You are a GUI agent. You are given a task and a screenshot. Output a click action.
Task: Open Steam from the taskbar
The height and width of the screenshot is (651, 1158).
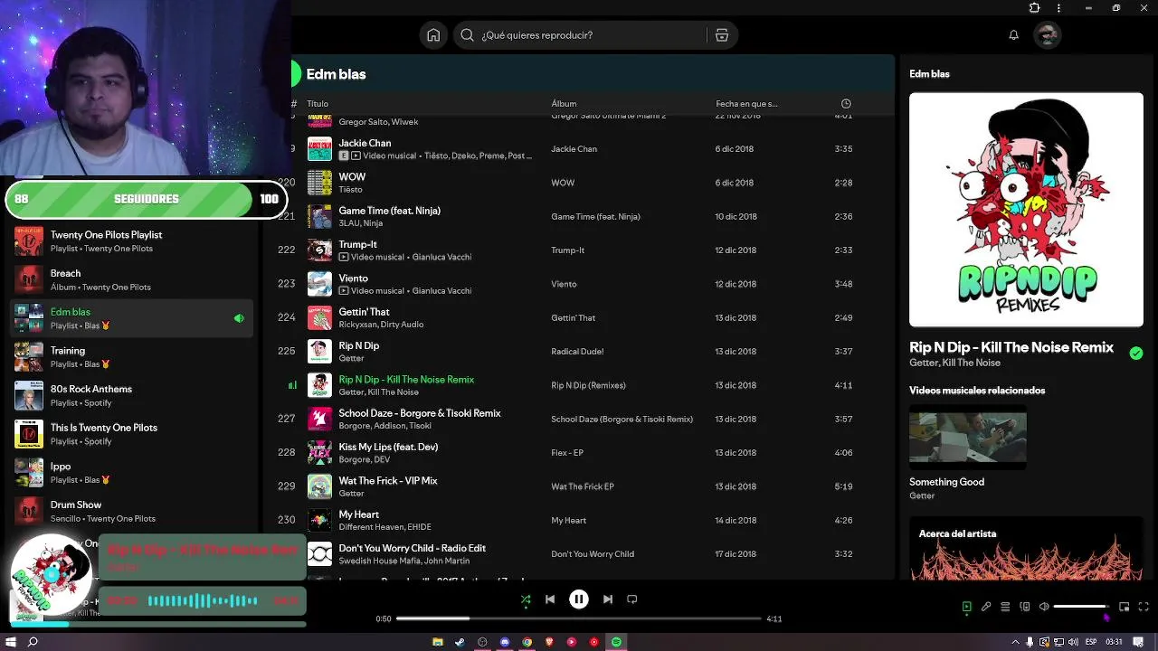tap(460, 642)
